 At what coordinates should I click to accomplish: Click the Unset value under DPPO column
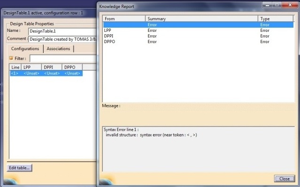(72, 74)
